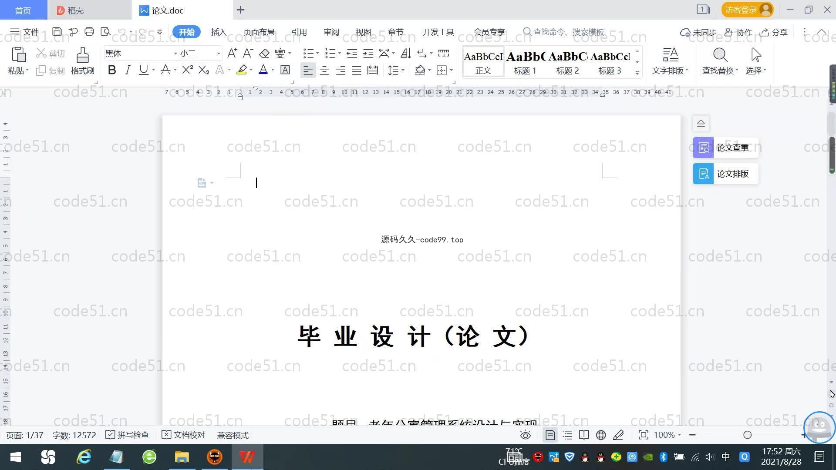The image size is (836, 470).
Task: Toggle left alignment button
Action: coord(308,70)
